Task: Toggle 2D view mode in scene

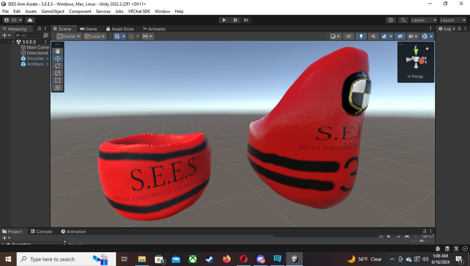Action: click(348, 37)
